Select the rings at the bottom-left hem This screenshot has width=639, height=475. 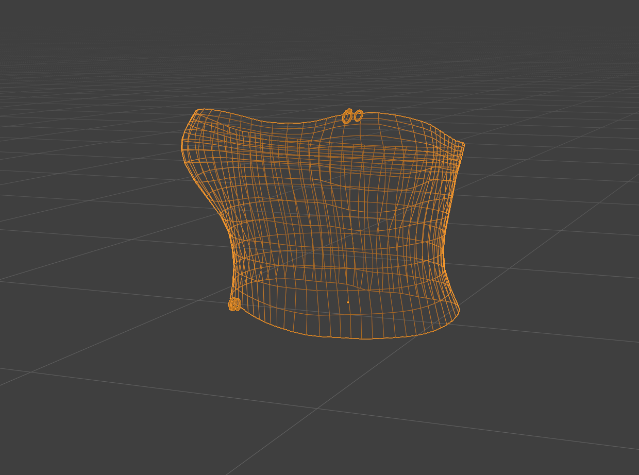tap(234, 304)
